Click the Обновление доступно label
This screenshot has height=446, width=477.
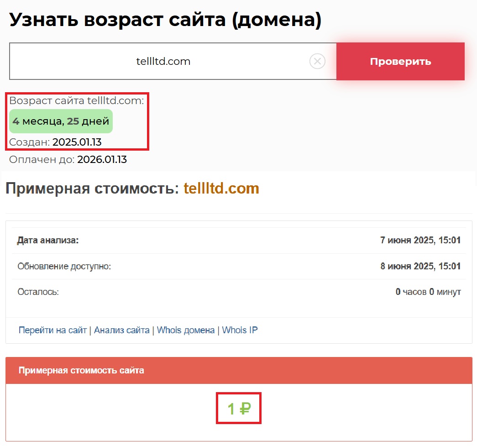point(64,266)
